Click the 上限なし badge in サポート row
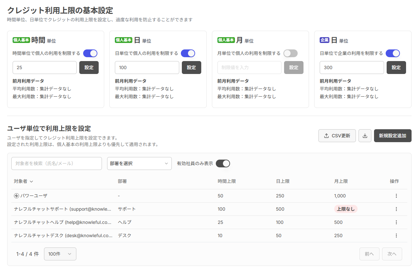The image size is (419, 273). 346,209
